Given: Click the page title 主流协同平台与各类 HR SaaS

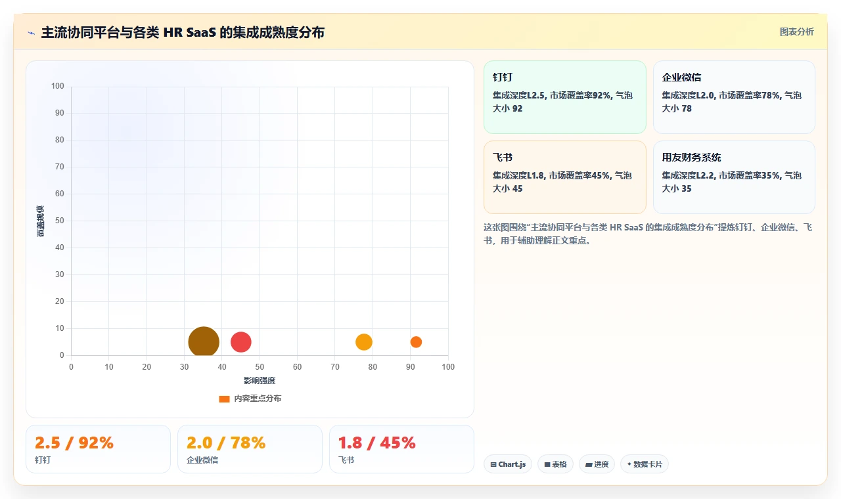Looking at the screenshot, I should click(x=183, y=32).
